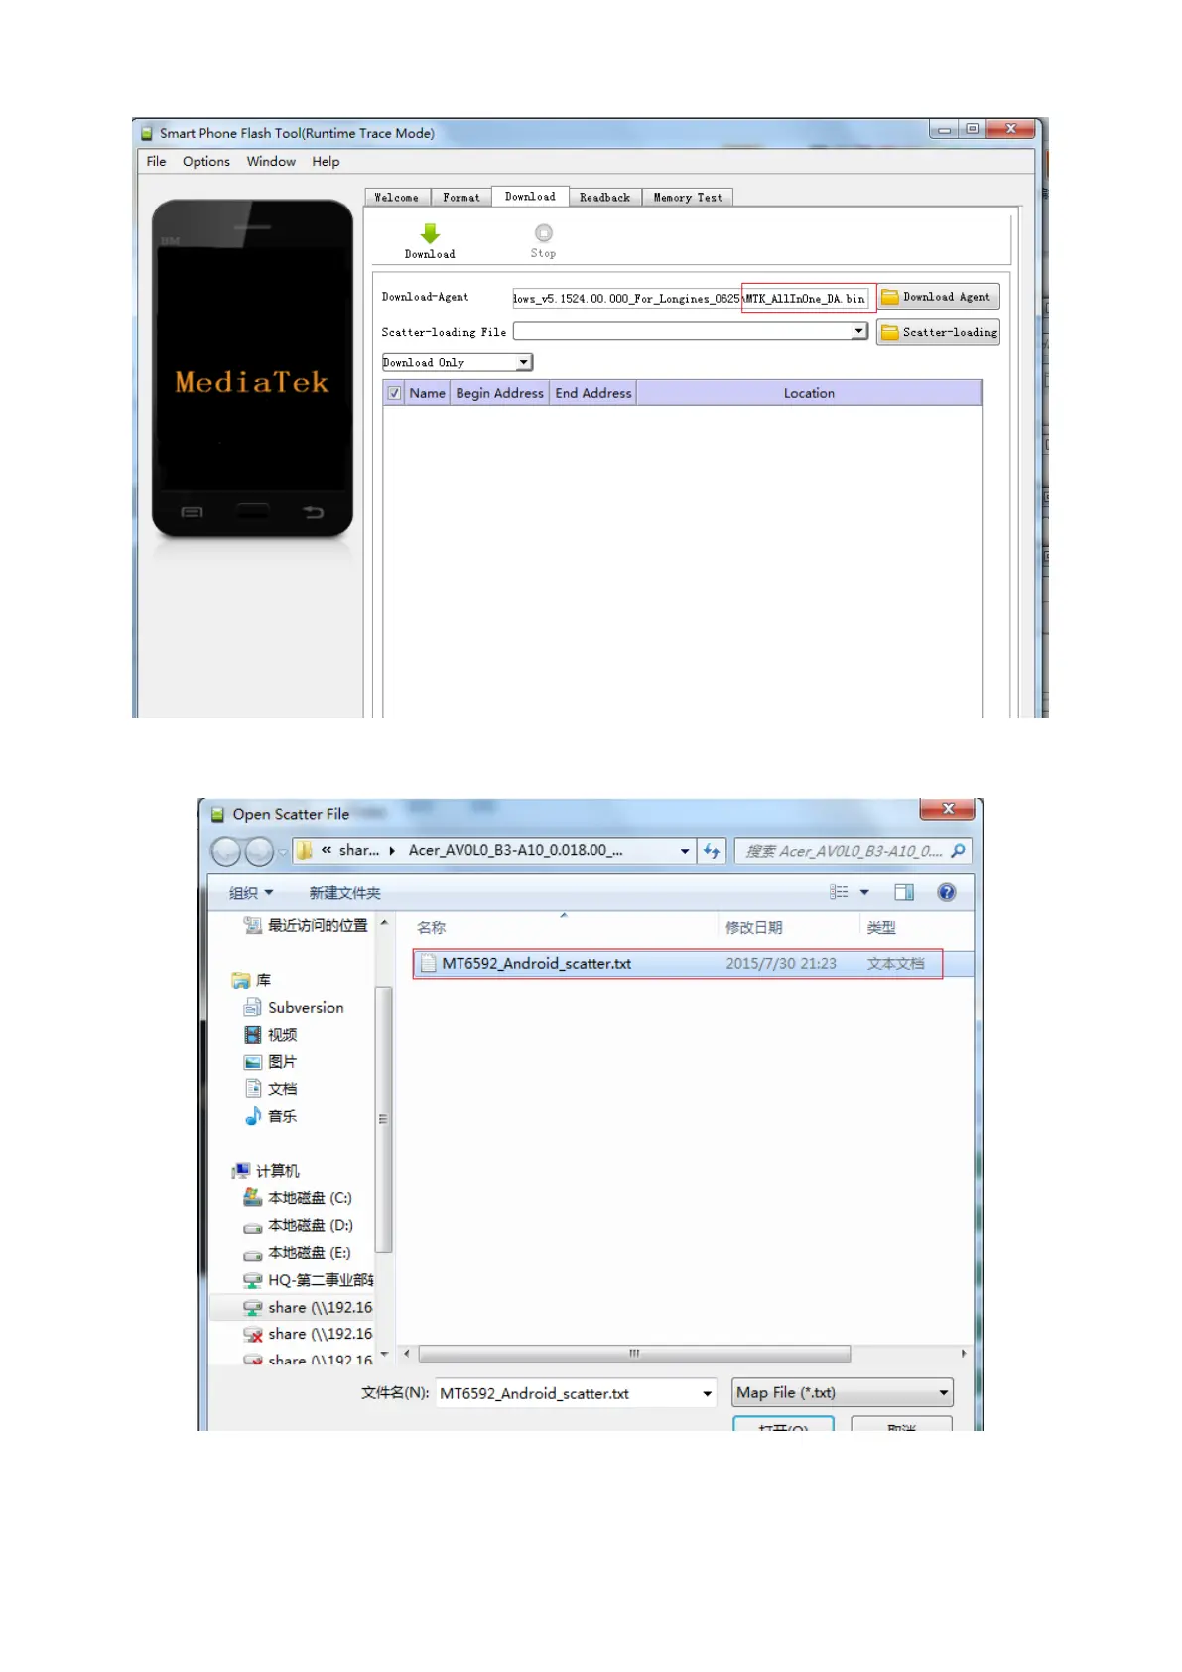Open the 图片 pictures library
Screen dimensions: 1182x1672
[271, 1061]
